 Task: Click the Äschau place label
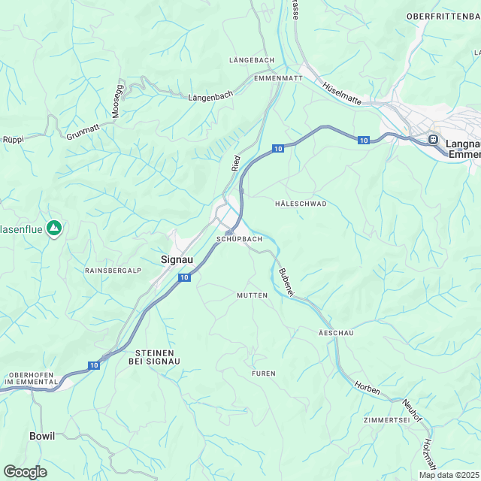click(x=336, y=333)
